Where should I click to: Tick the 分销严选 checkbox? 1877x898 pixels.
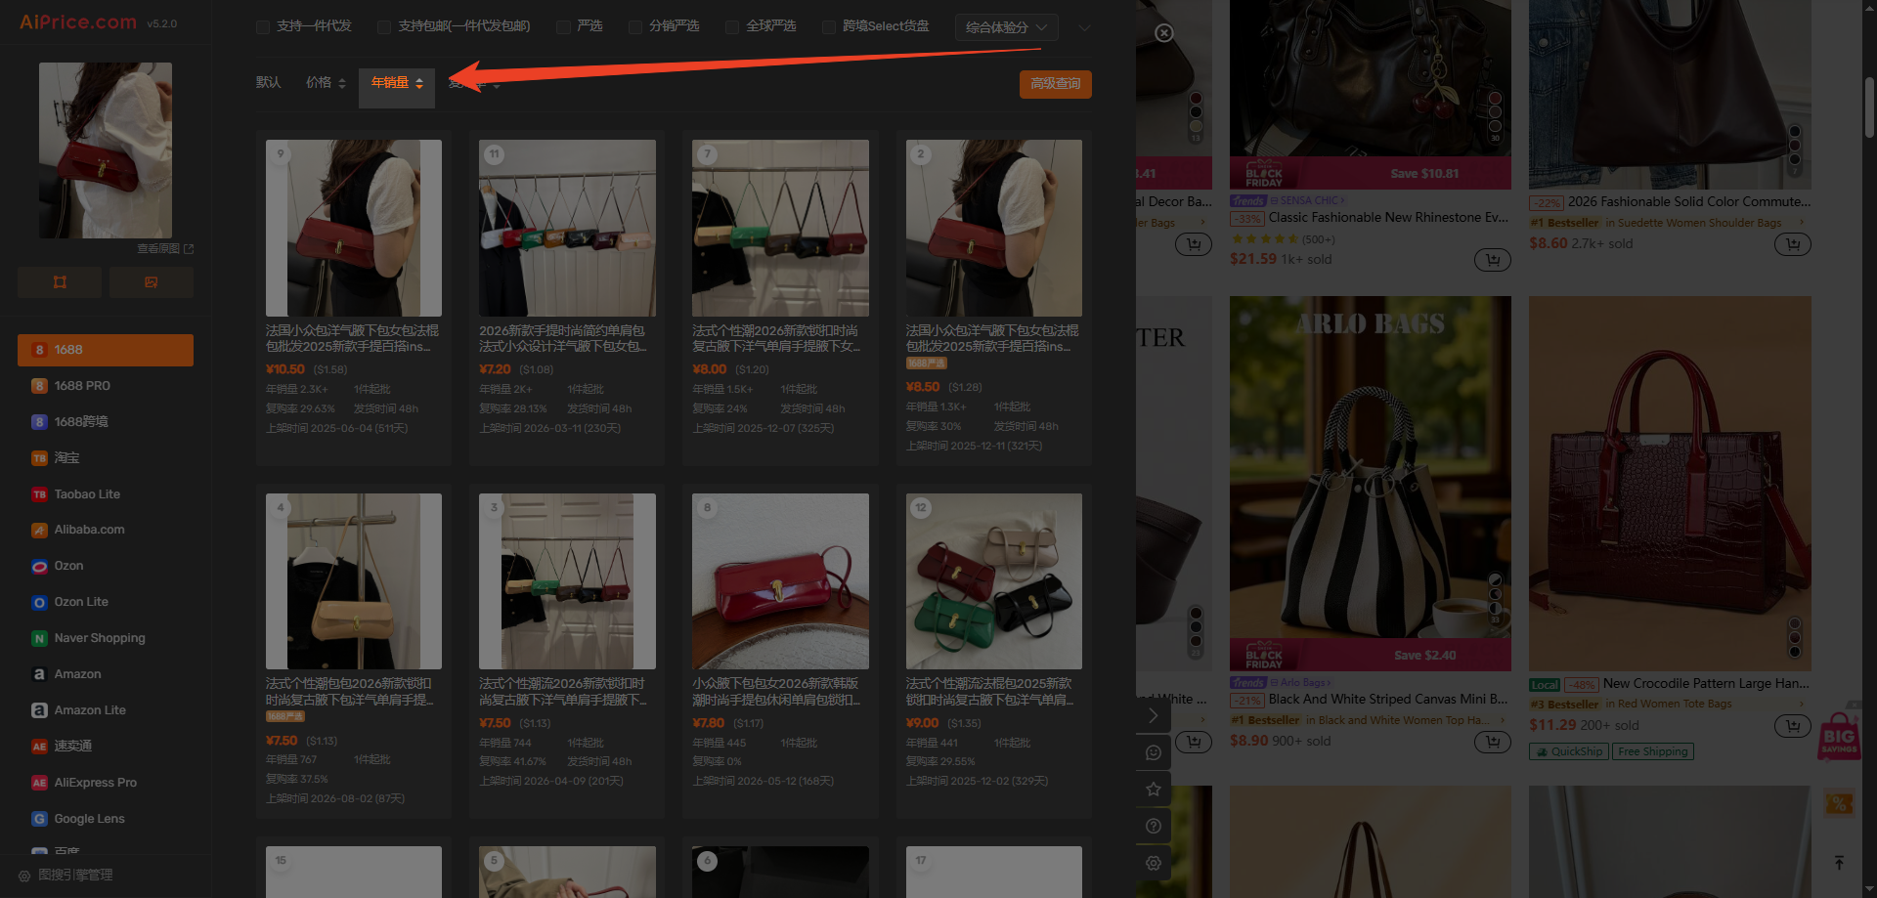[x=635, y=27]
